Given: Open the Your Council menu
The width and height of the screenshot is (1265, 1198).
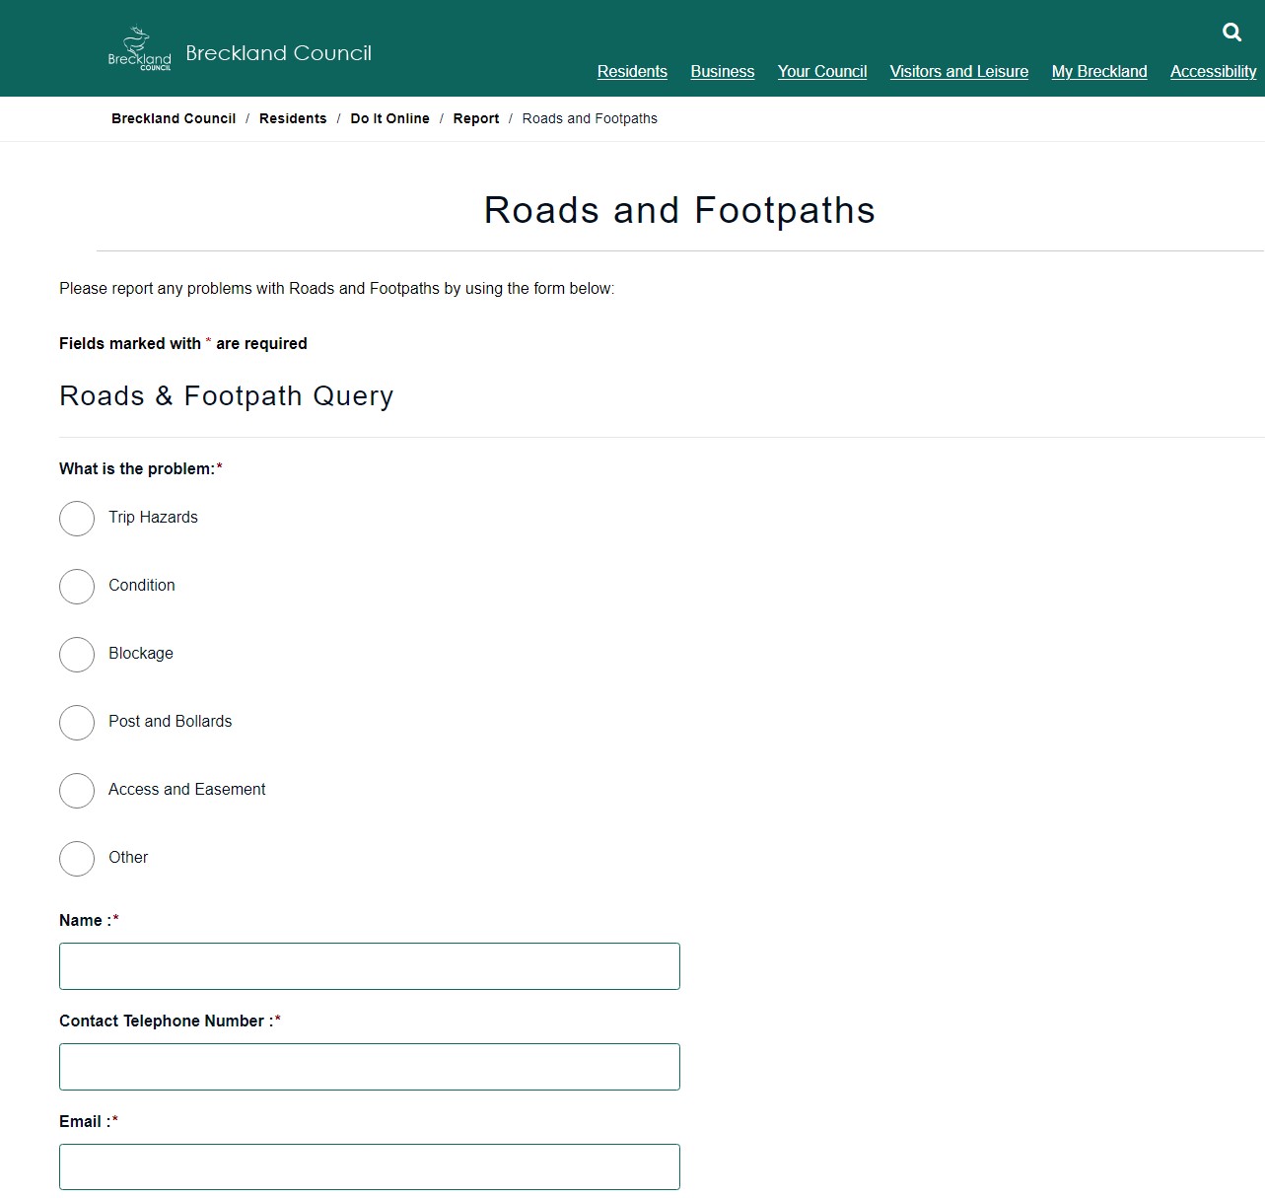Looking at the screenshot, I should click(x=822, y=71).
